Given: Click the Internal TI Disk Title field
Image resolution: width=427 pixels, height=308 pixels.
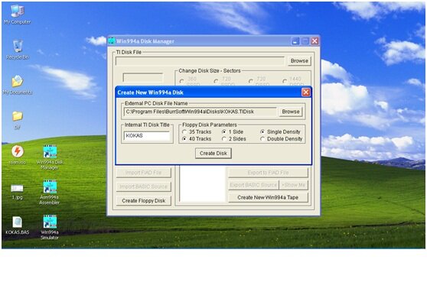Looking at the screenshot, I should (147, 136).
